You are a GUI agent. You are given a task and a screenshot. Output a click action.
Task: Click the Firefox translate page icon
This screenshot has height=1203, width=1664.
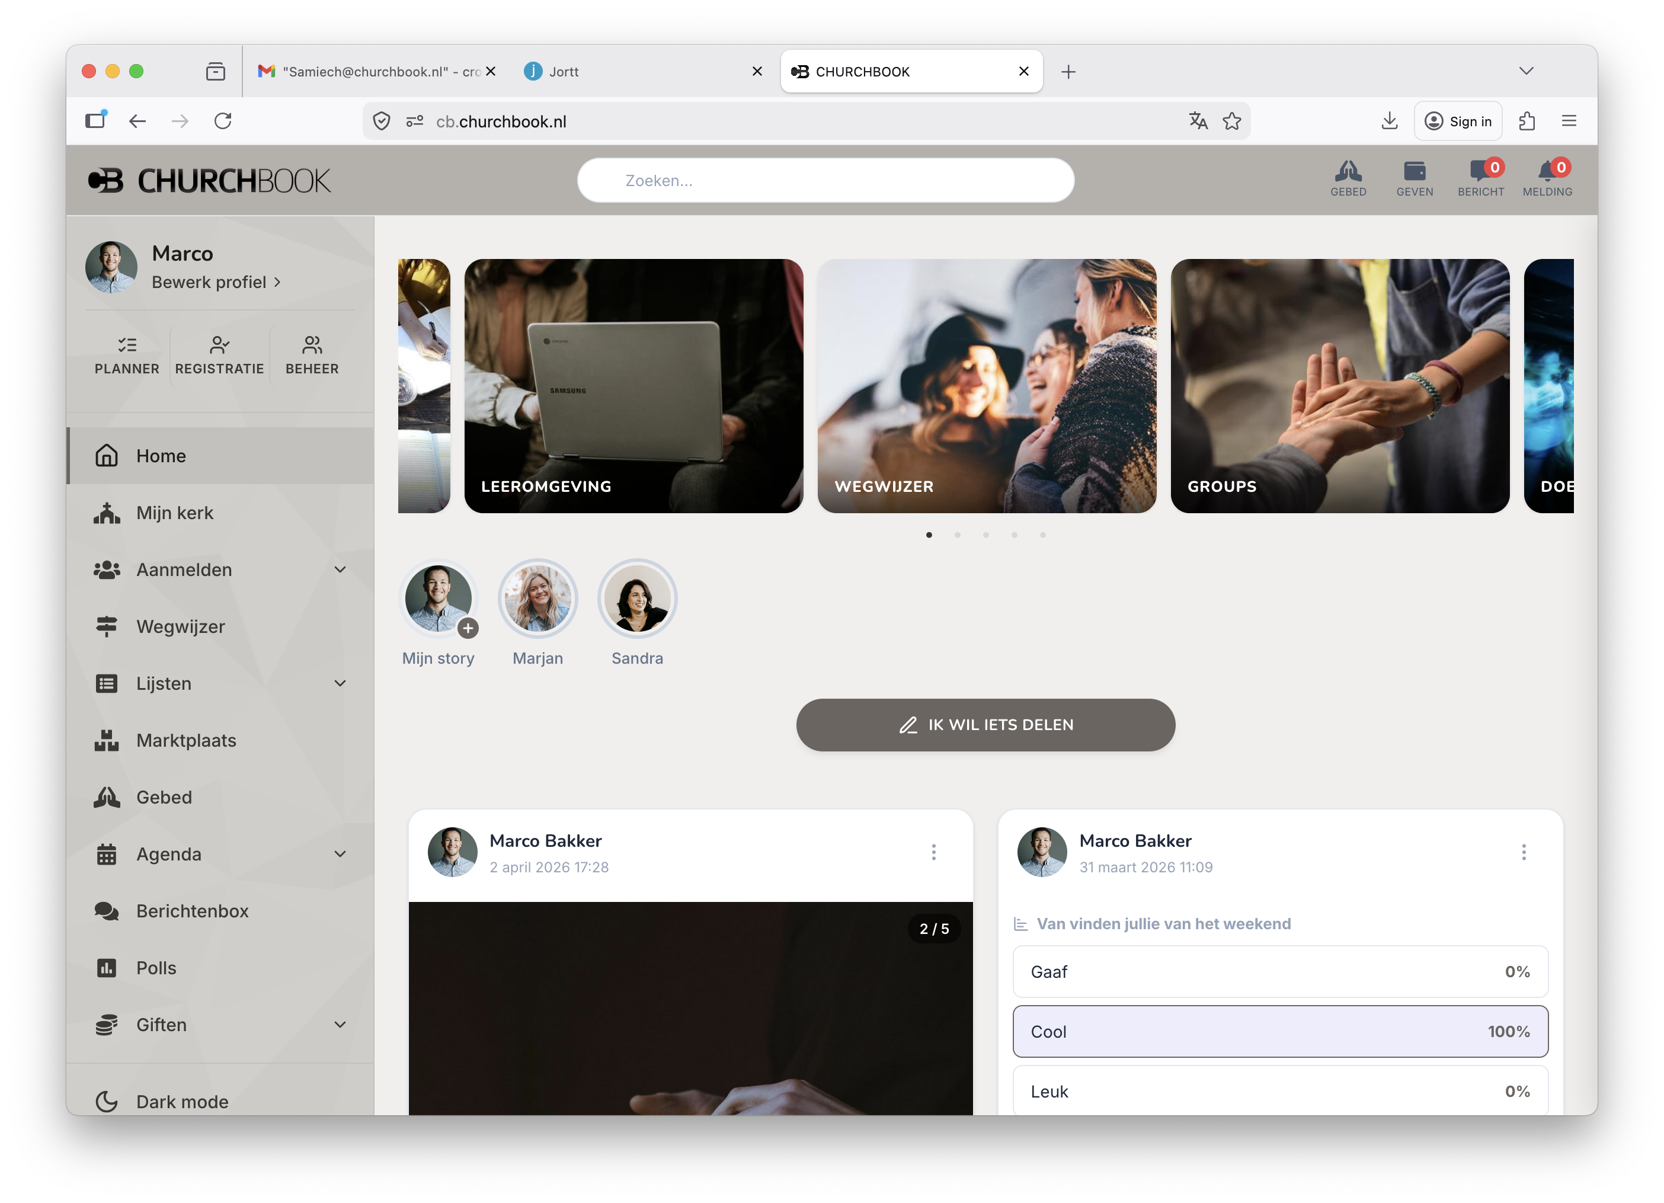(x=1198, y=121)
